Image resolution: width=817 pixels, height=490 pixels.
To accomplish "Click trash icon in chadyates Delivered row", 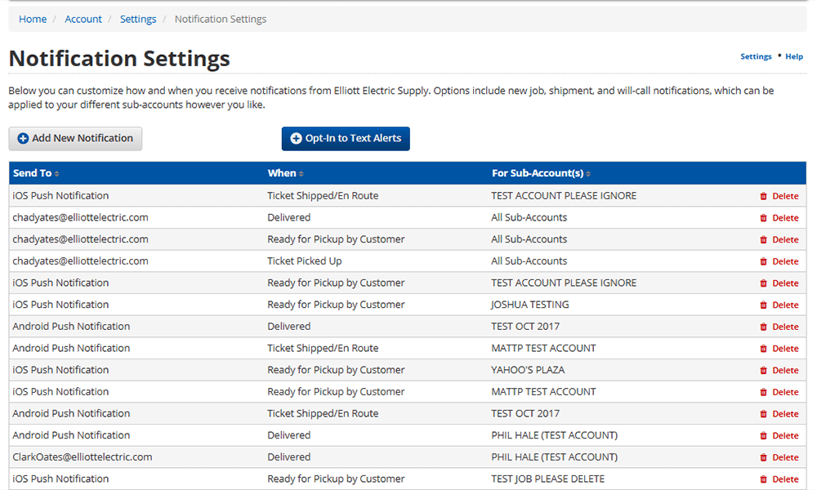I will tap(763, 218).
